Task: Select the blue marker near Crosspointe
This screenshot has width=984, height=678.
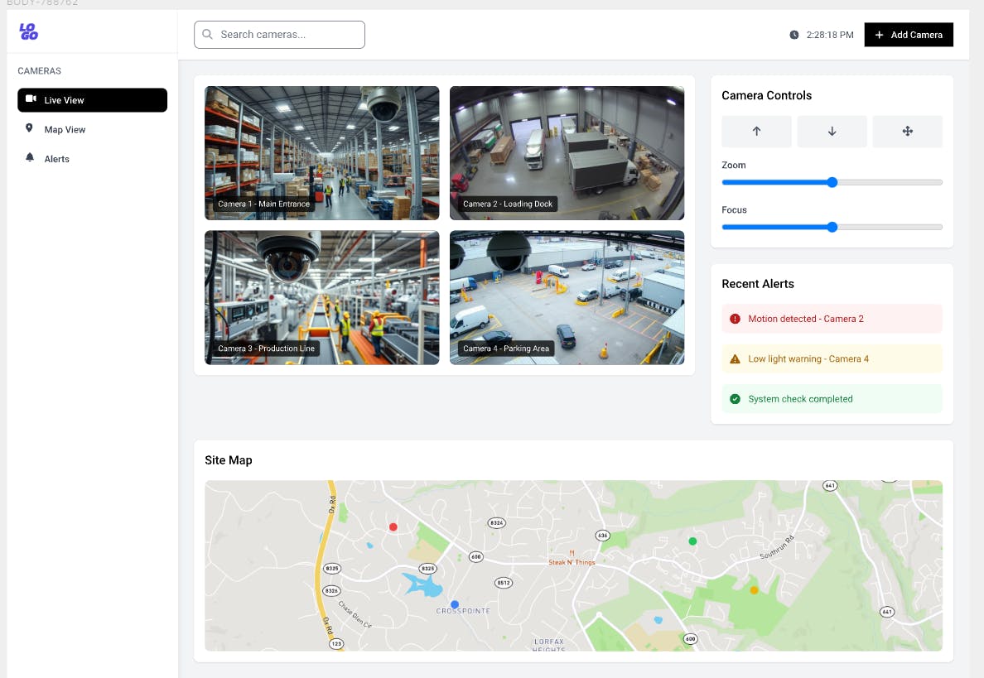Action: click(455, 604)
